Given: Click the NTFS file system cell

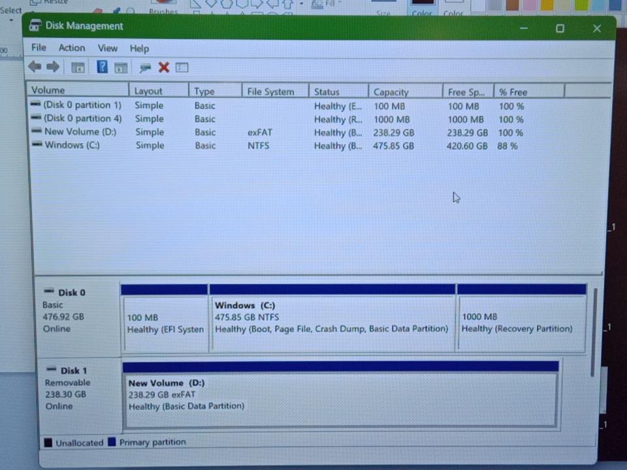Looking at the screenshot, I should coord(258,146).
